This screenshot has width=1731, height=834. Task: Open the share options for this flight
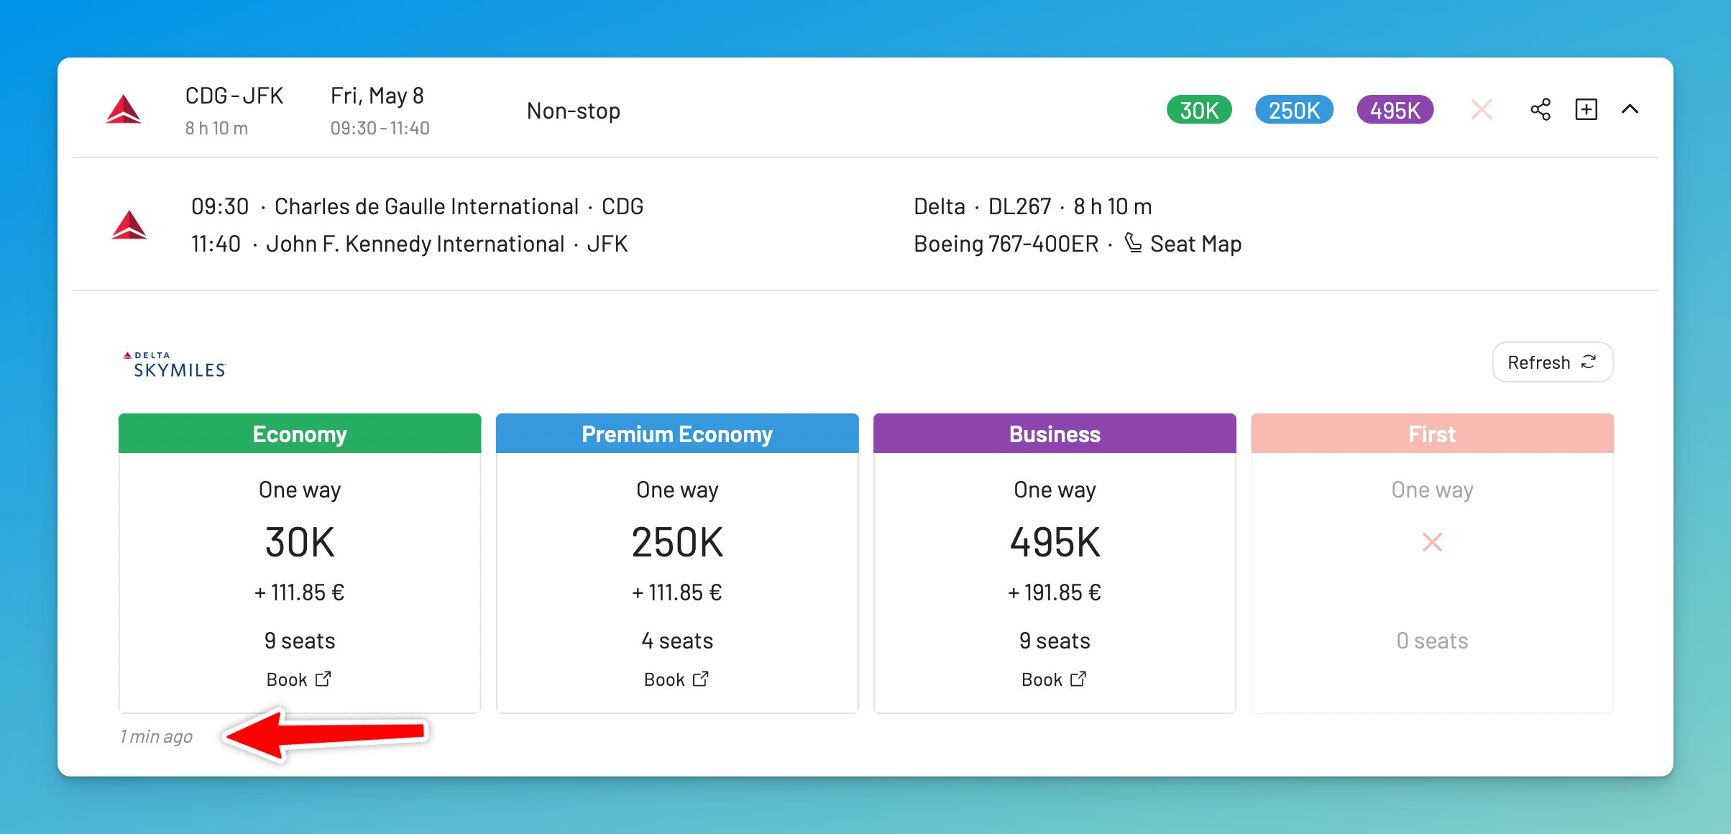pos(1540,109)
